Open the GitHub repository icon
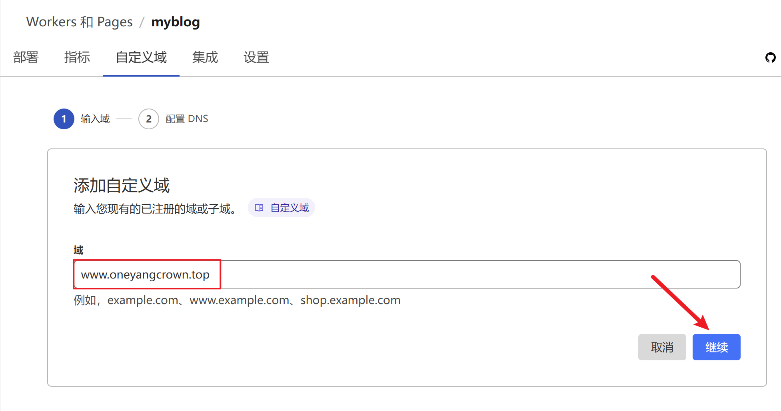Image resolution: width=781 pixels, height=411 pixels. coord(770,58)
